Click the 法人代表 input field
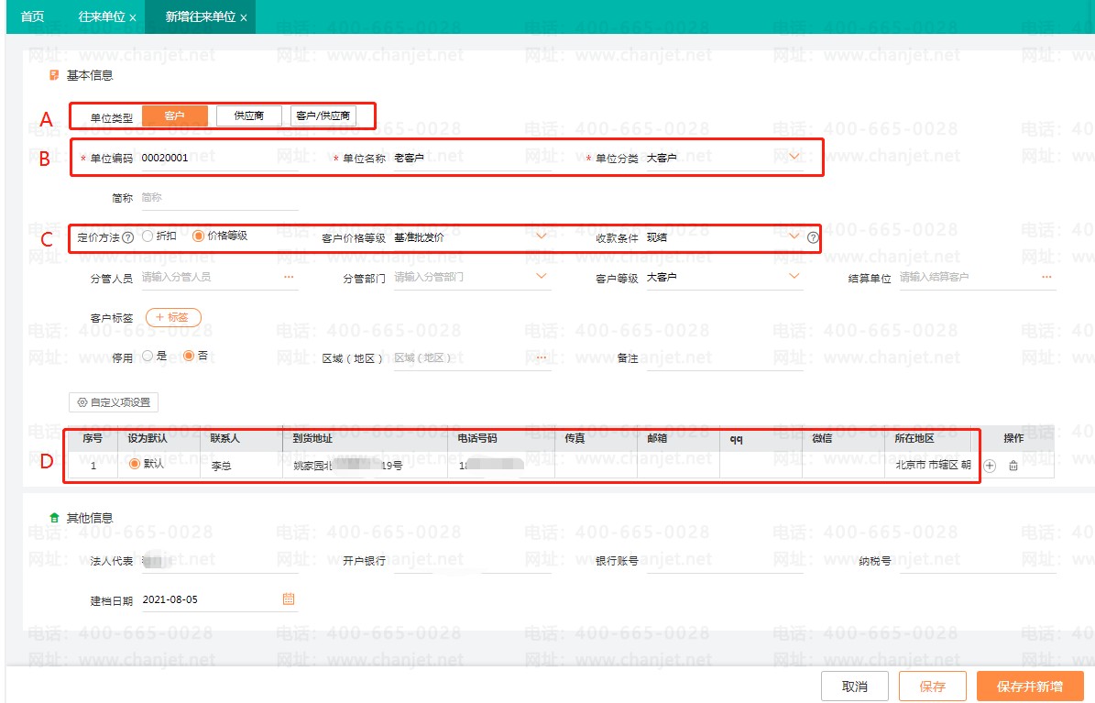 [x=219, y=561]
